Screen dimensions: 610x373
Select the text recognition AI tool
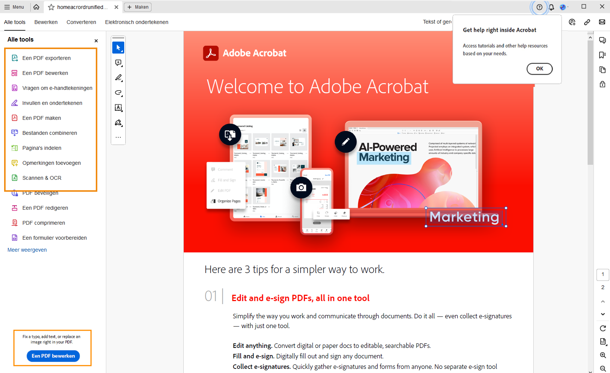pyautogui.click(x=118, y=107)
